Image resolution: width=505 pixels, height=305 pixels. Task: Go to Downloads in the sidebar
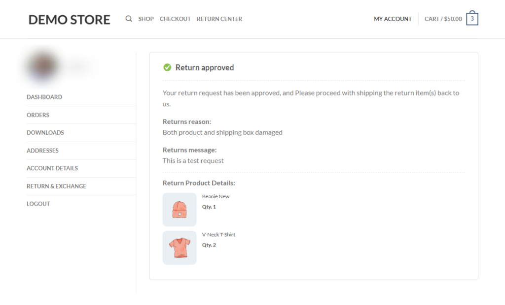(45, 133)
